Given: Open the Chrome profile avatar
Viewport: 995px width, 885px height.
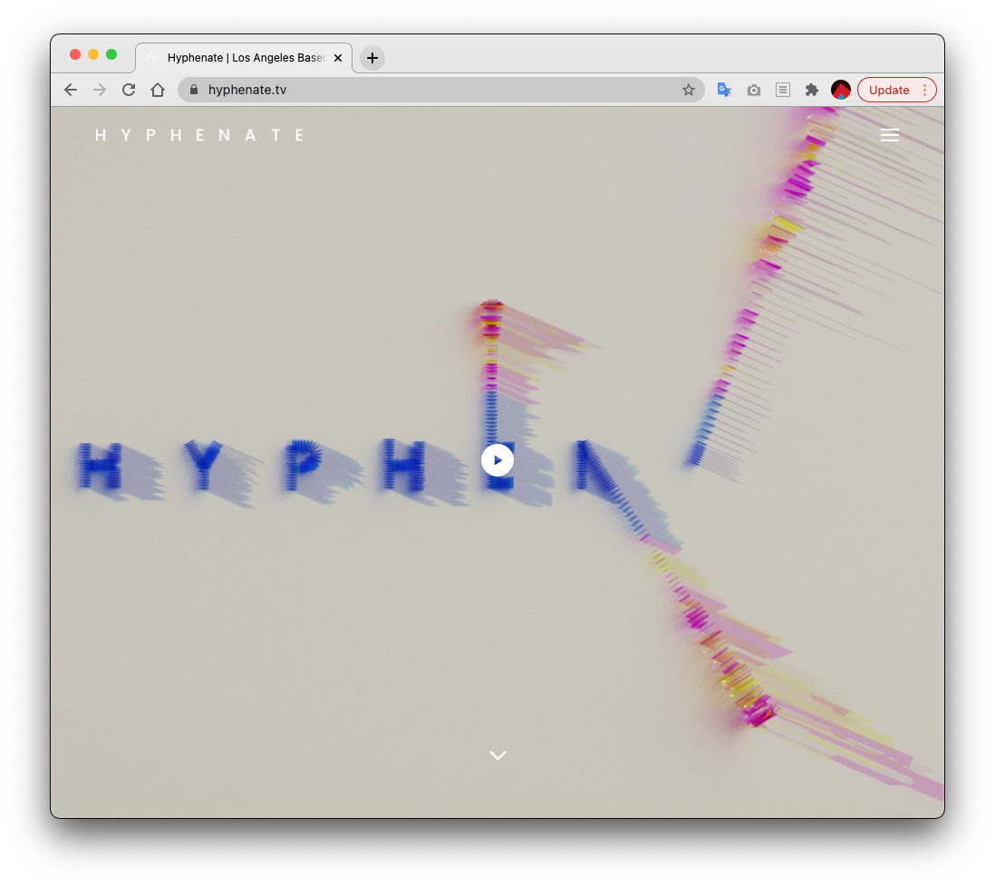Looking at the screenshot, I should tap(841, 90).
